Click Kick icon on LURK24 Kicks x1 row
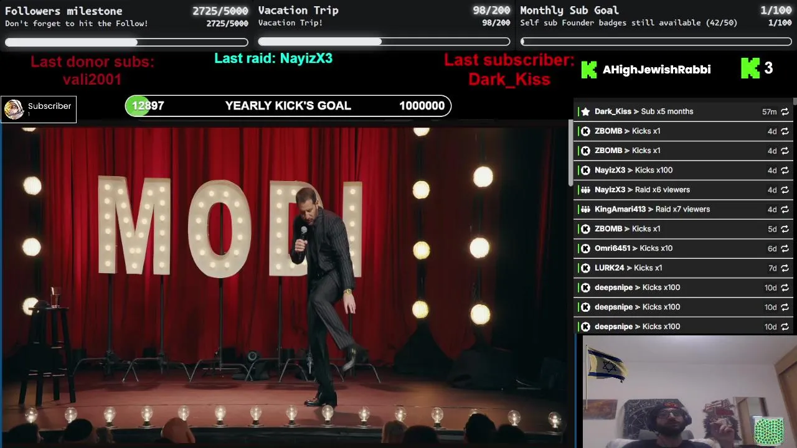 coord(585,268)
